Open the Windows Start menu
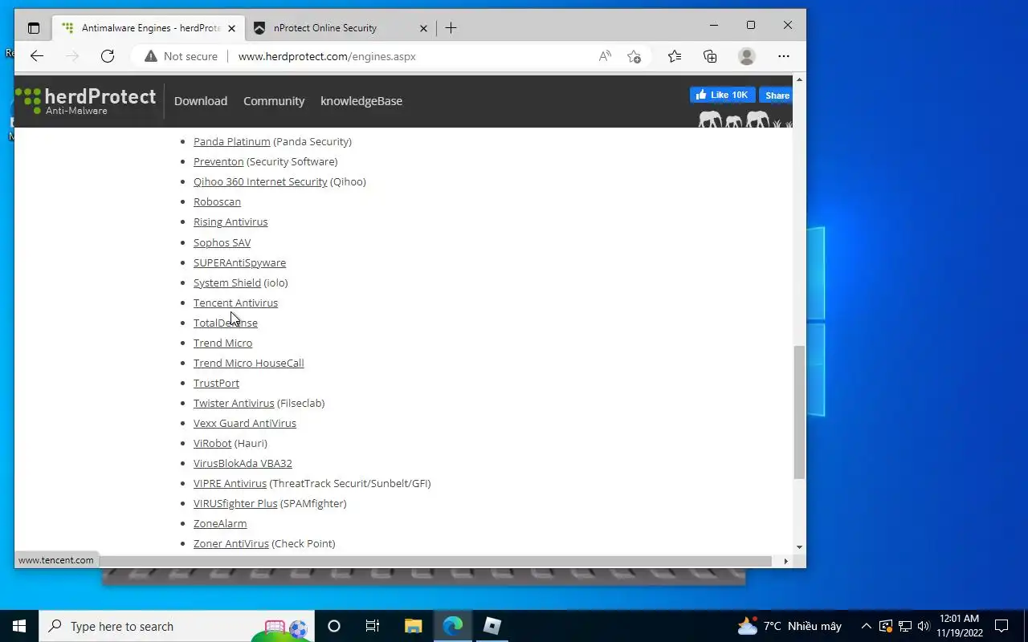Screen dimensions: 1028x642 coord(19,626)
